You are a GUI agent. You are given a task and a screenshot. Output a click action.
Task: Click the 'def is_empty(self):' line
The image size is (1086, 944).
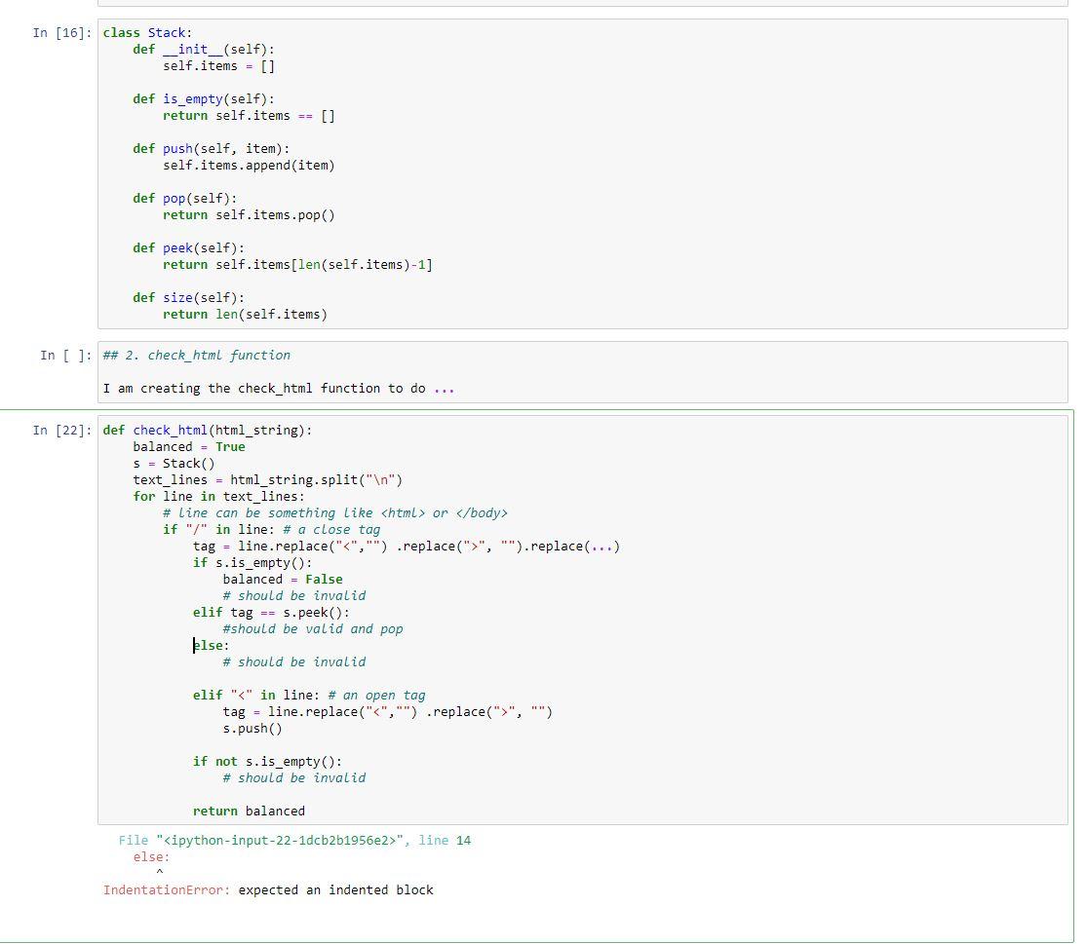click(x=204, y=99)
